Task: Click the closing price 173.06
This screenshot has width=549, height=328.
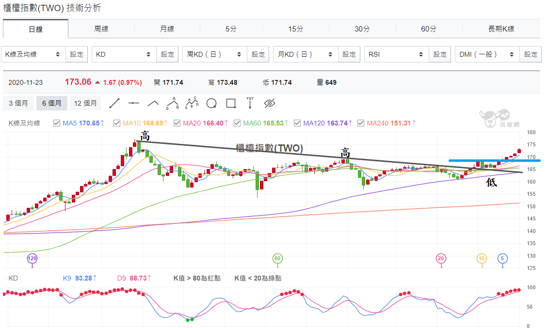Action: tap(78, 82)
